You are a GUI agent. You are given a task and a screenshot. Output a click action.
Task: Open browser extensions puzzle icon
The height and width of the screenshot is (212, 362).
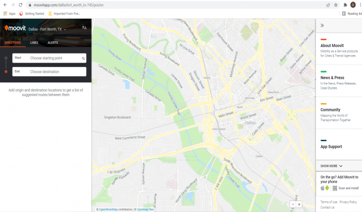(345, 5)
